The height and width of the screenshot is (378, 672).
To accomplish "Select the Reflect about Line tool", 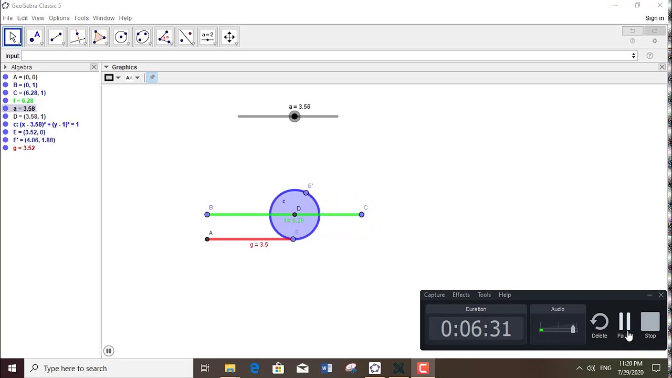I will pyautogui.click(x=186, y=37).
